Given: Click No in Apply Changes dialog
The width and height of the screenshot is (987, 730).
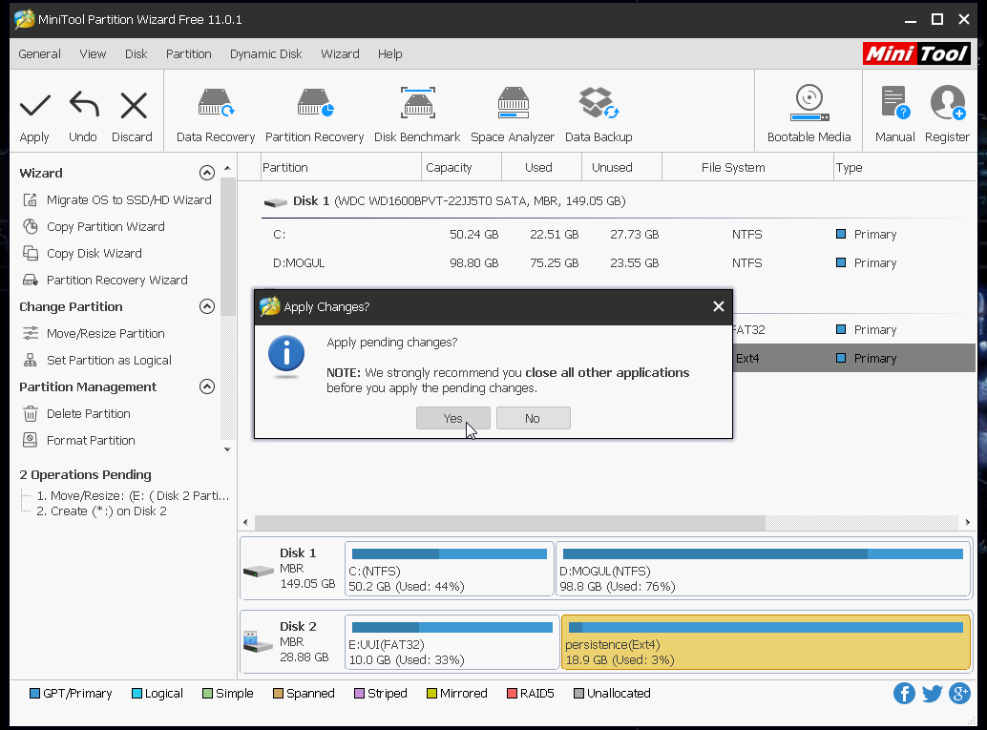Looking at the screenshot, I should pyautogui.click(x=534, y=419).
